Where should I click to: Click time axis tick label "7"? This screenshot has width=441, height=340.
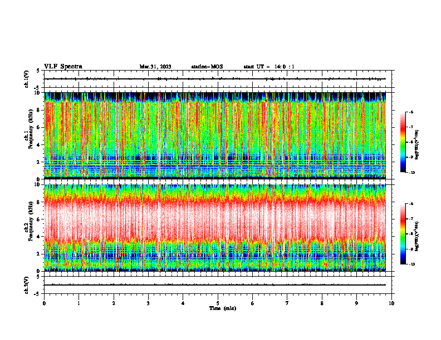[287, 303]
